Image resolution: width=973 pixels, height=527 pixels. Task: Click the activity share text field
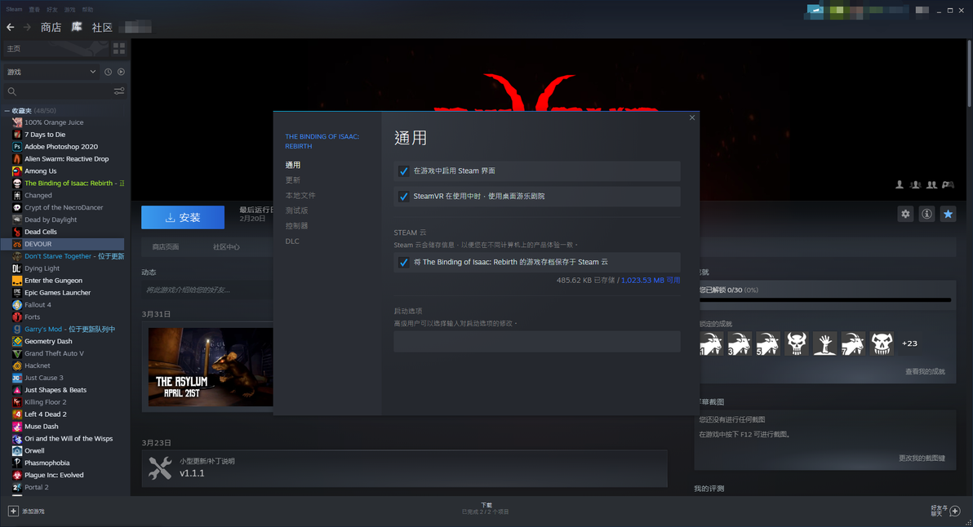(207, 290)
